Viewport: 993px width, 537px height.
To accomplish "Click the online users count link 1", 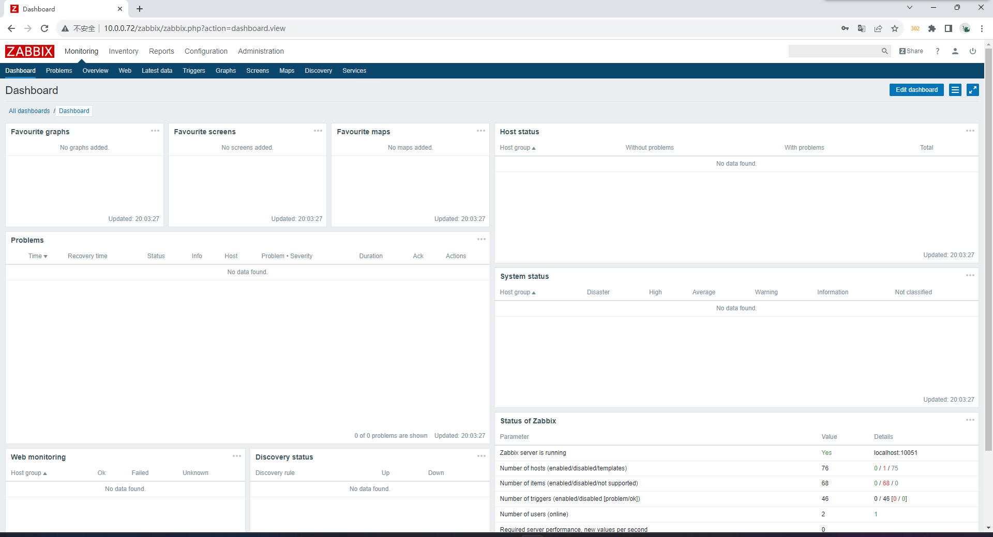I will [876, 514].
